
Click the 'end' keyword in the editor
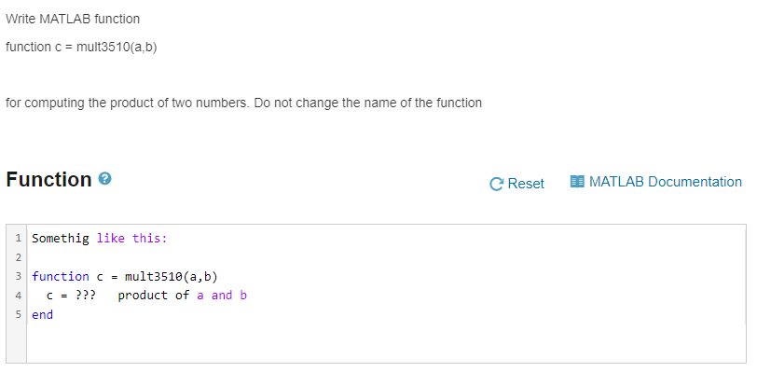click(43, 315)
